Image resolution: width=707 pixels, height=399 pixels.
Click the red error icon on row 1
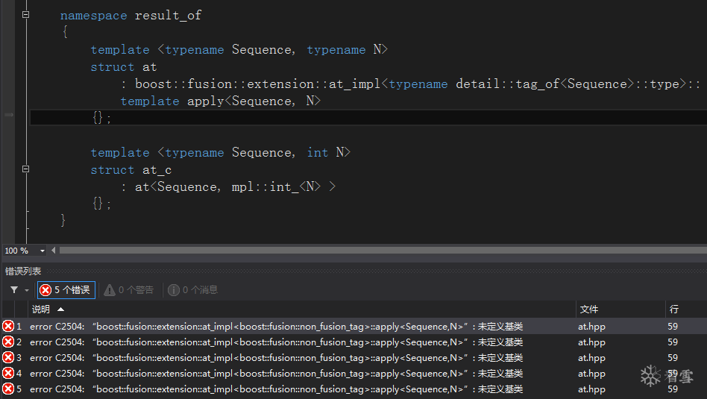click(x=8, y=327)
